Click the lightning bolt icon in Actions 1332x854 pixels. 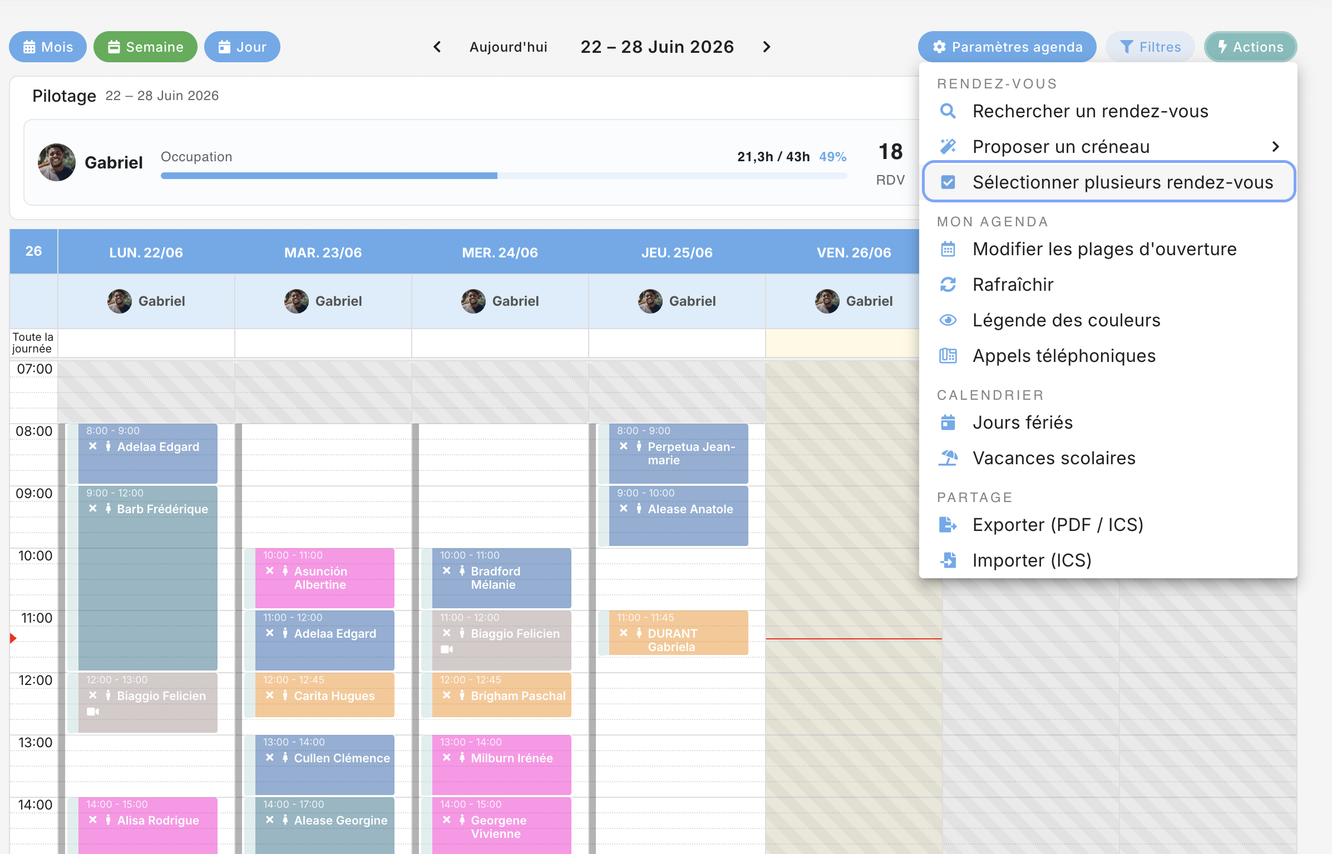(1222, 47)
